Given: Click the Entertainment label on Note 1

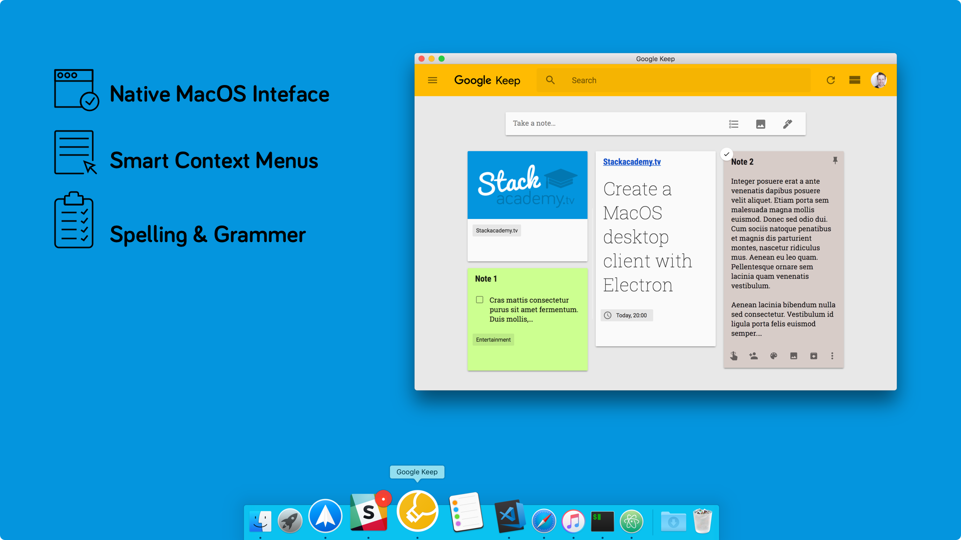Looking at the screenshot, I should pyautogui.click(x=493, y=340).
